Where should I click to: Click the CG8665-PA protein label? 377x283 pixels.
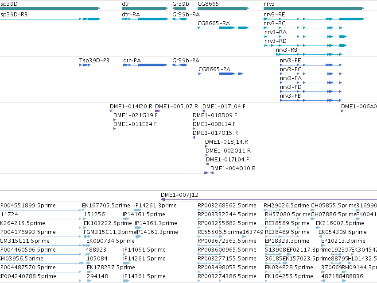(x=214, y=69)
